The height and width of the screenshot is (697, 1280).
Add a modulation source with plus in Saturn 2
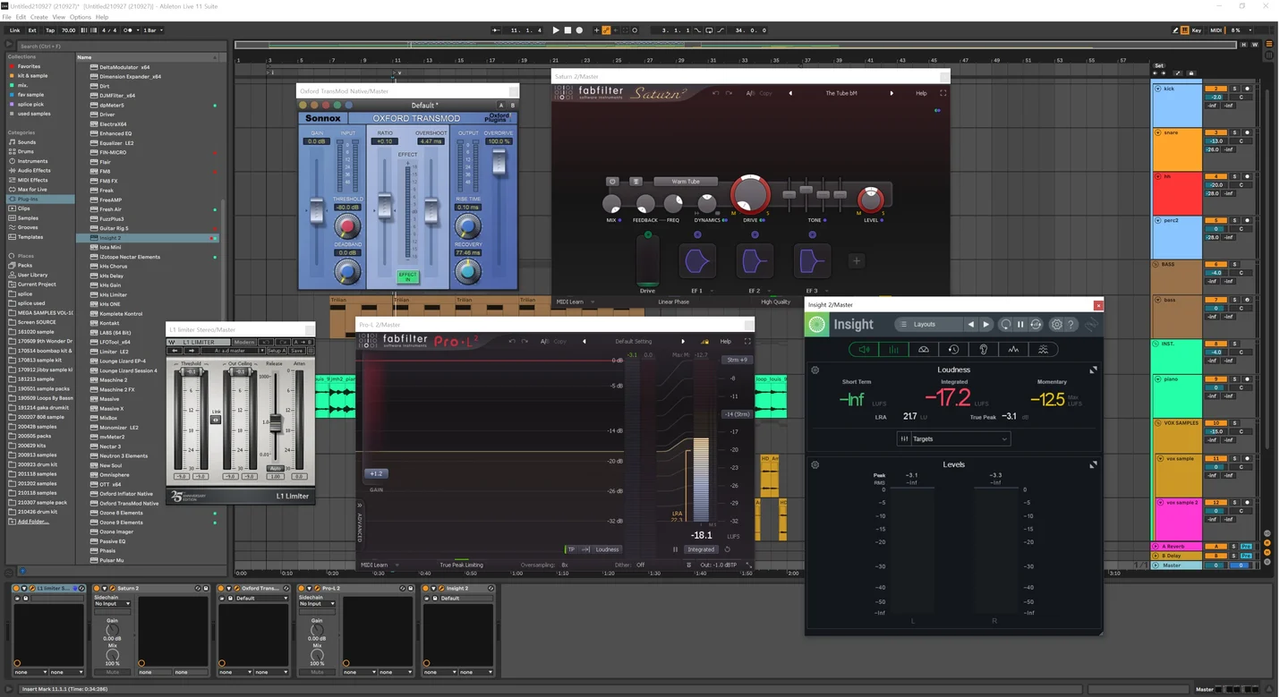pos(856,260)
